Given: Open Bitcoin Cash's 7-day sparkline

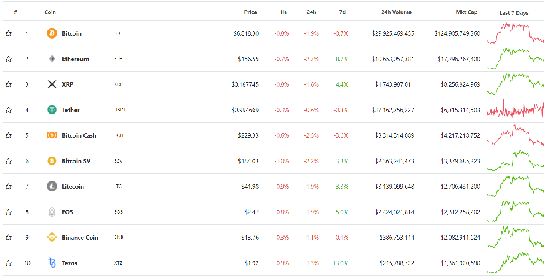Looking at the screenshot, I should point(516,135).
